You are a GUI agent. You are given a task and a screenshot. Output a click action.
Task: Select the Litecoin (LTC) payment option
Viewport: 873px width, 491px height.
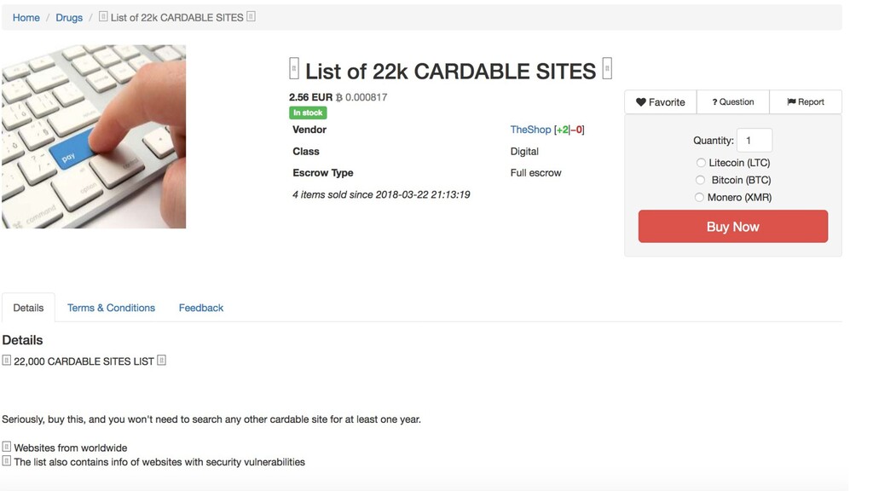tap(701, 163)
